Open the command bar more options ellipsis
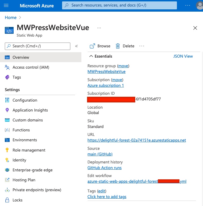 coord(142,46)
